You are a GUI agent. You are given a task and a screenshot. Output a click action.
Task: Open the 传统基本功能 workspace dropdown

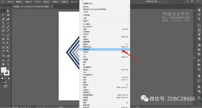pyautogui.click(x=153, y=2)
